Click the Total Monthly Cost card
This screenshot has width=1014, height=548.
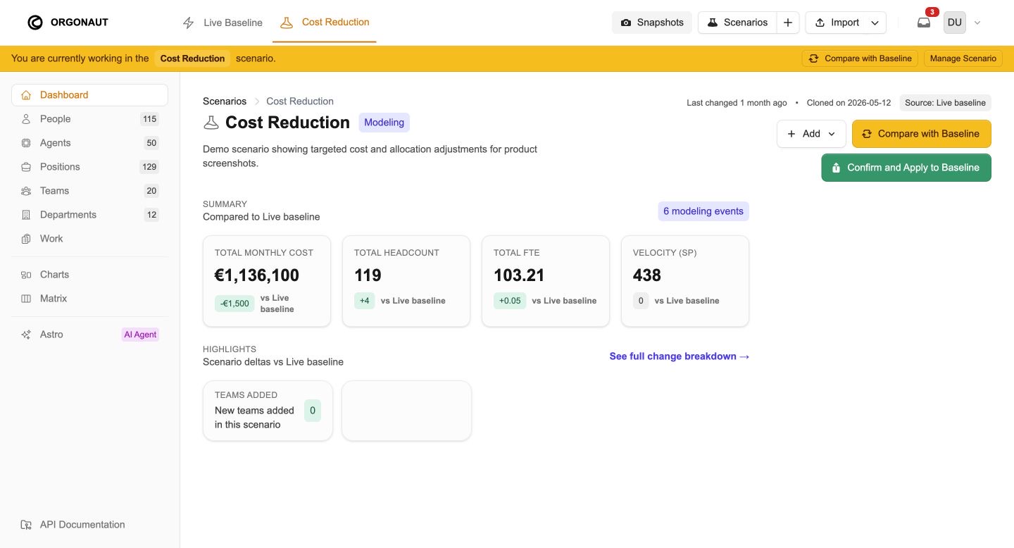pos(267,281)
